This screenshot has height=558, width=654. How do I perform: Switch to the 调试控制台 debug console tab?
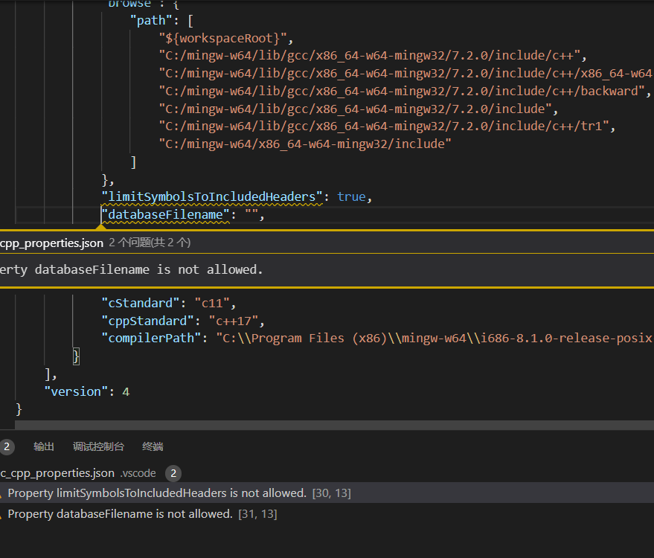click(x=98, y=446)
